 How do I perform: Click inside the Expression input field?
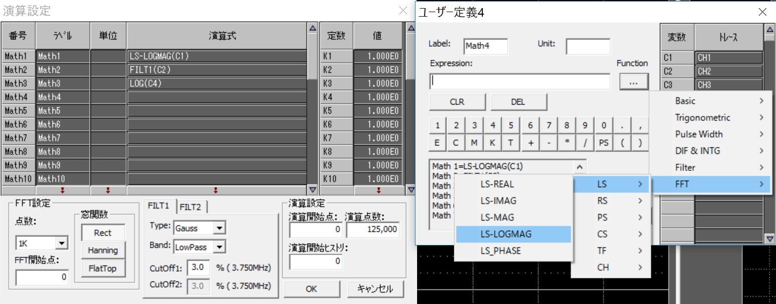pos(519,81)
